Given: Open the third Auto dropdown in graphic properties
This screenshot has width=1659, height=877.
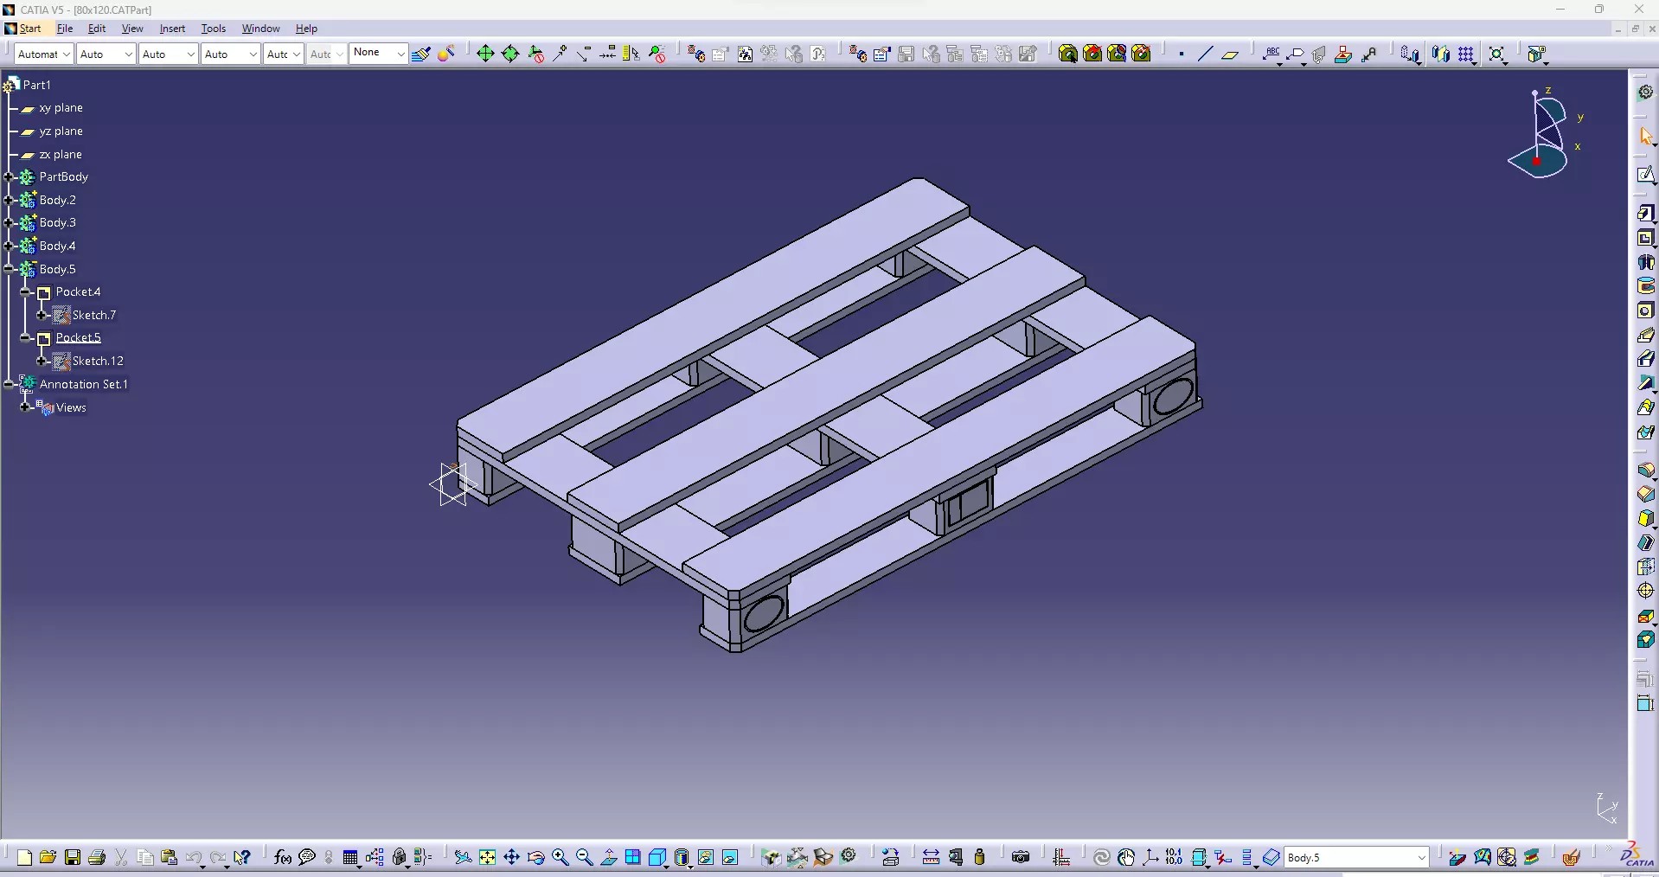Looking at the screenshot, I should (168, 54).
